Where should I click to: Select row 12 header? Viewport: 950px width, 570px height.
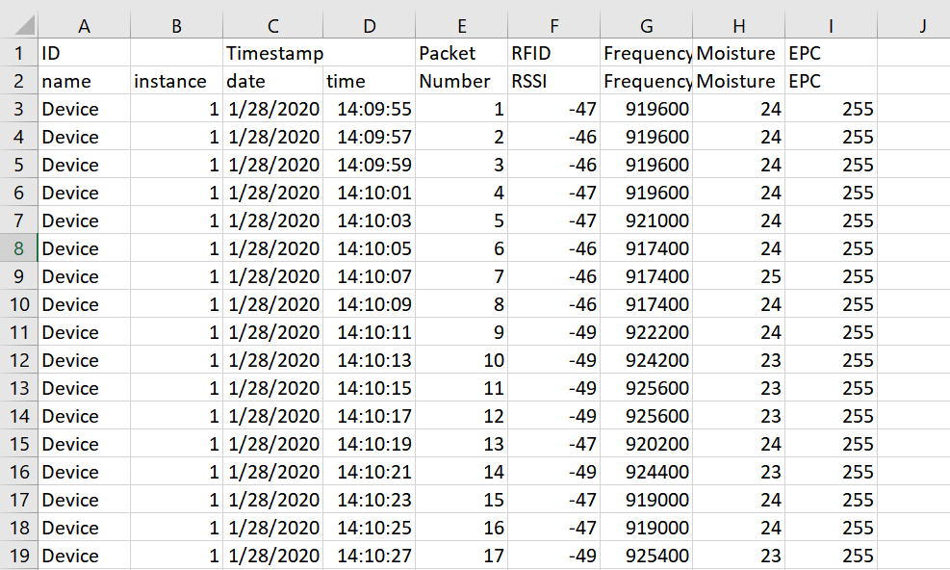[x=19, y=359]
